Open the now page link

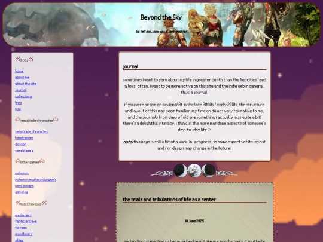click(18, 109)
